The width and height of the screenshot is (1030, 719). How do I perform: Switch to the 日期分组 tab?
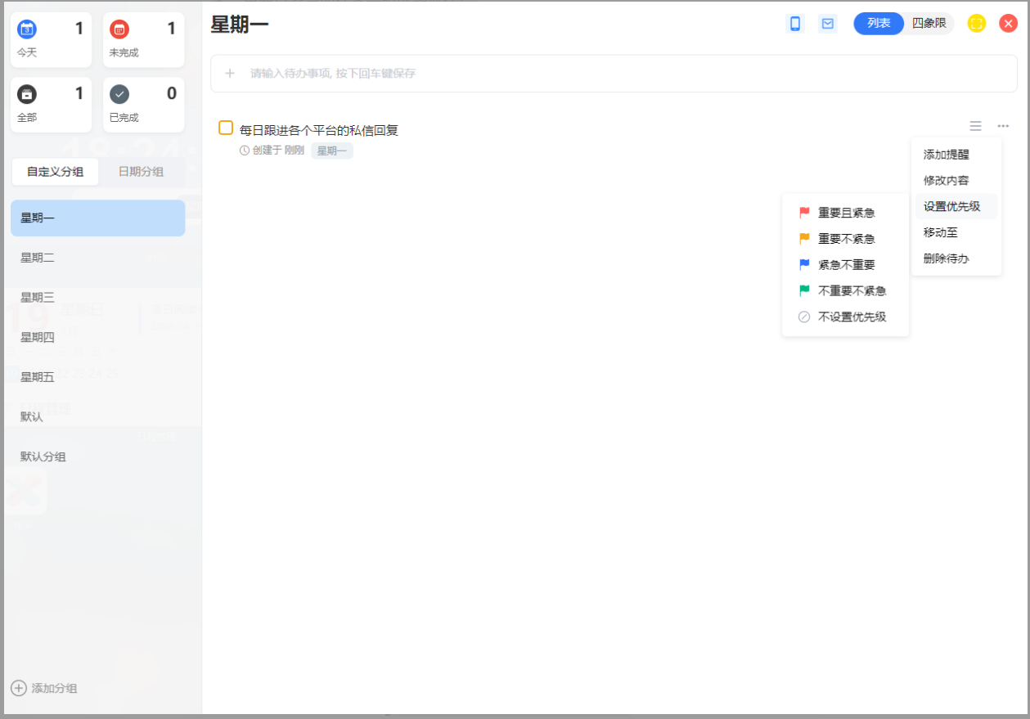(x=141, y=172)
